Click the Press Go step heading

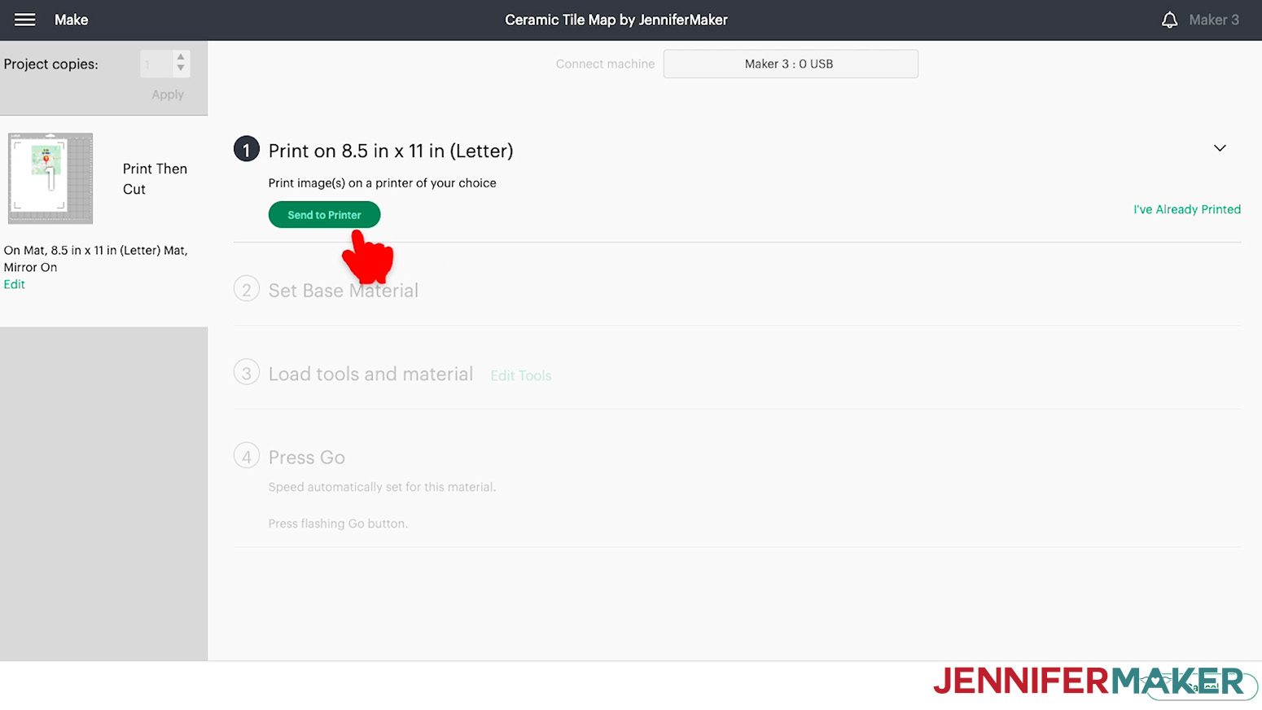(x=307, y=458)
